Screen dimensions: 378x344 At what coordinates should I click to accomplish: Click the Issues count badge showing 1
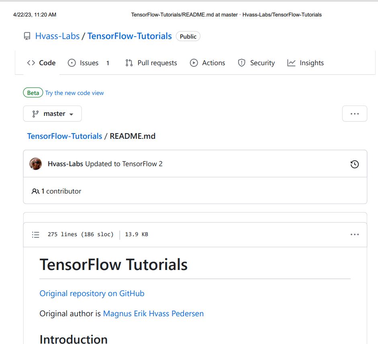(108, 63)
